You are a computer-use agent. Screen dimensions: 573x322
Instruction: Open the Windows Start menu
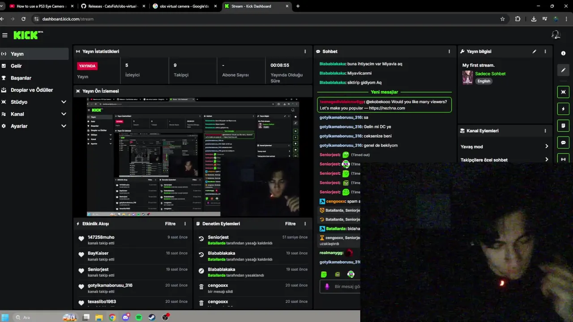[x=5, y=317]
